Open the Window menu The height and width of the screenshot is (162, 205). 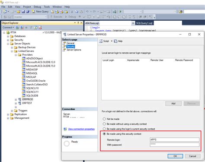click(57, 6)
